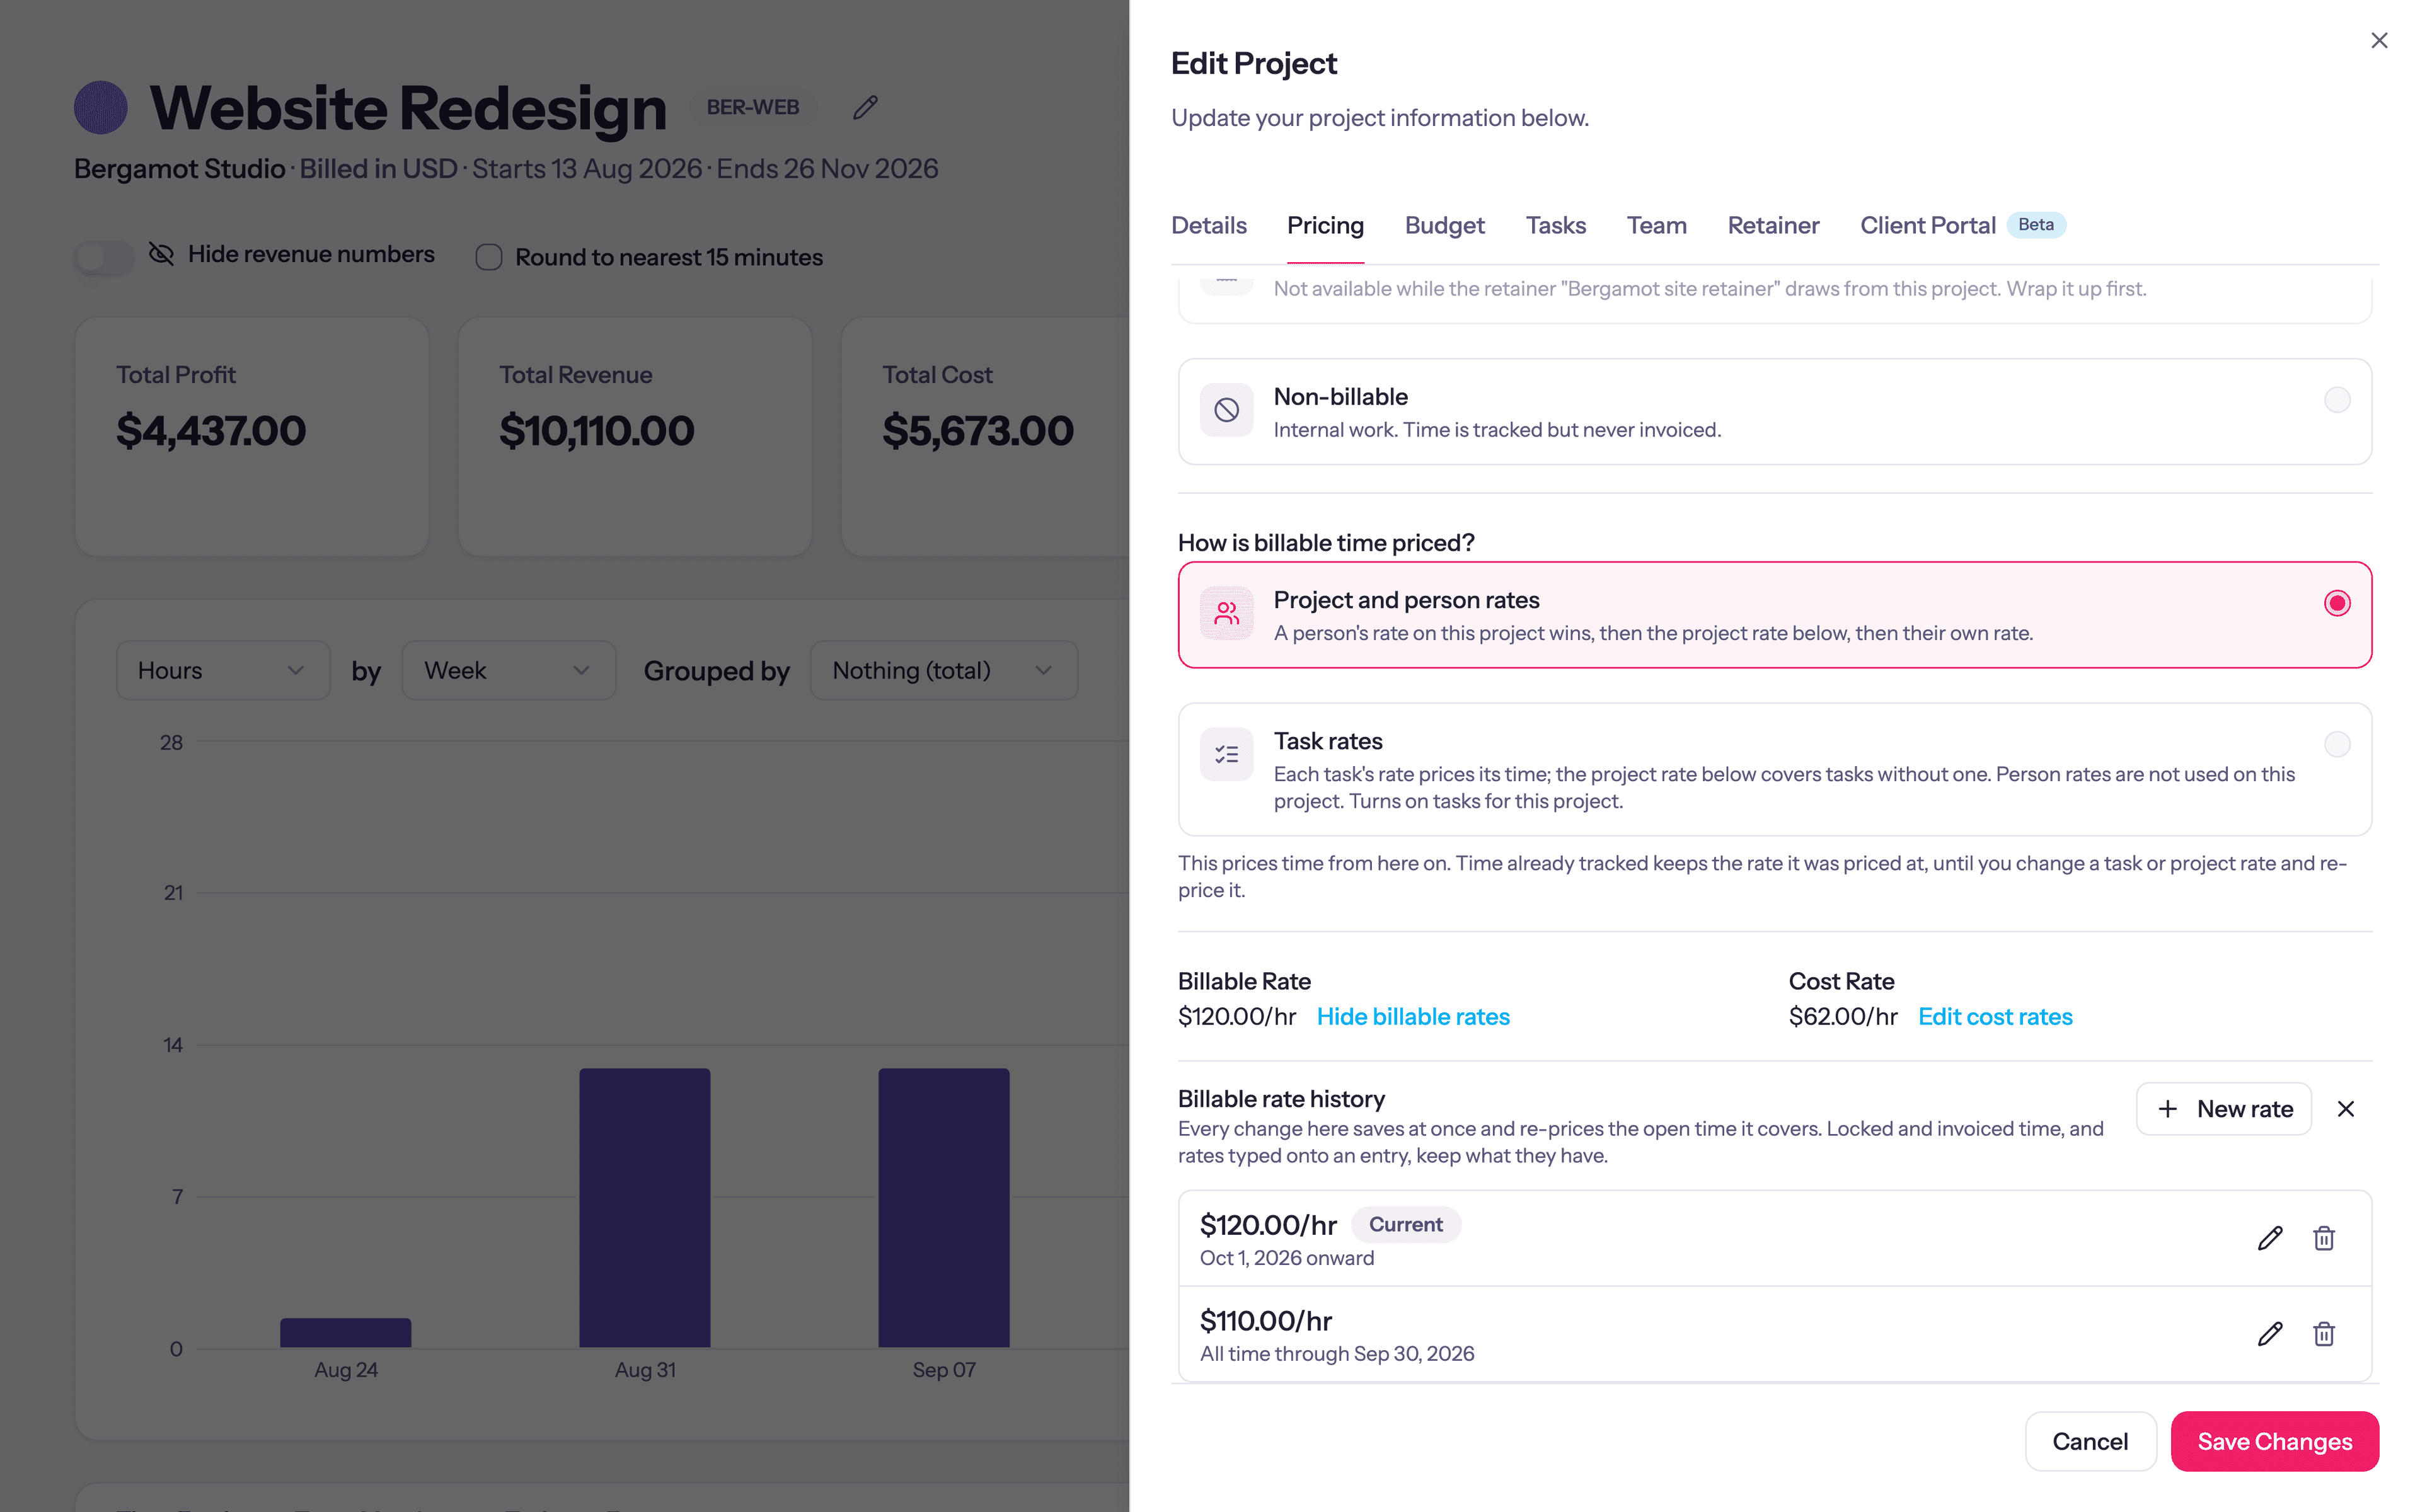The height and width of the screenshot is (1512, 2420).
Task: Close the Edit Project panel
Action: click(x=2379, y=40)
